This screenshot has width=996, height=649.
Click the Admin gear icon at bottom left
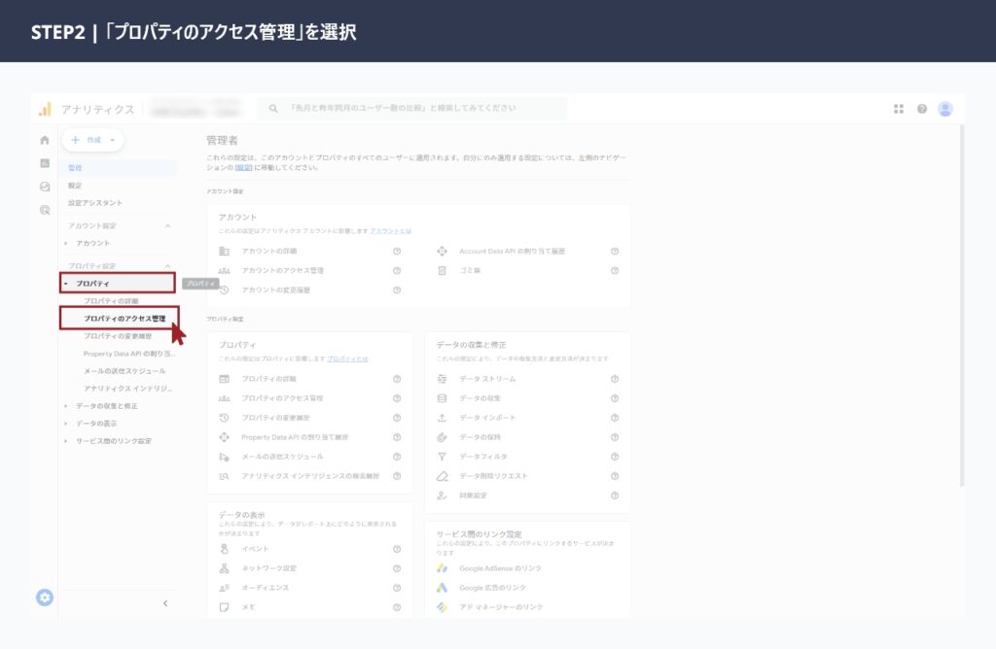[44, 598]
